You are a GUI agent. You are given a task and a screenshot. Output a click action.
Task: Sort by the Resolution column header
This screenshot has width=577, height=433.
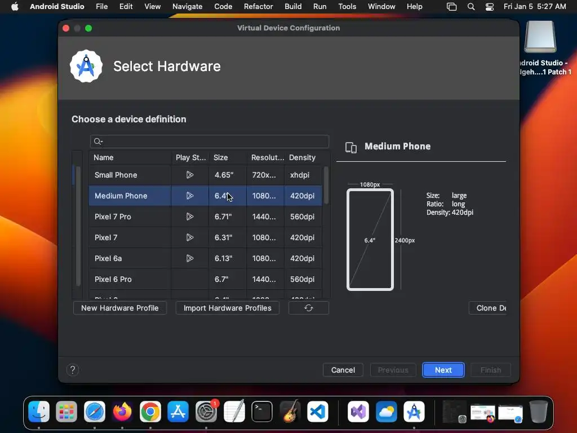click(265, 157)
